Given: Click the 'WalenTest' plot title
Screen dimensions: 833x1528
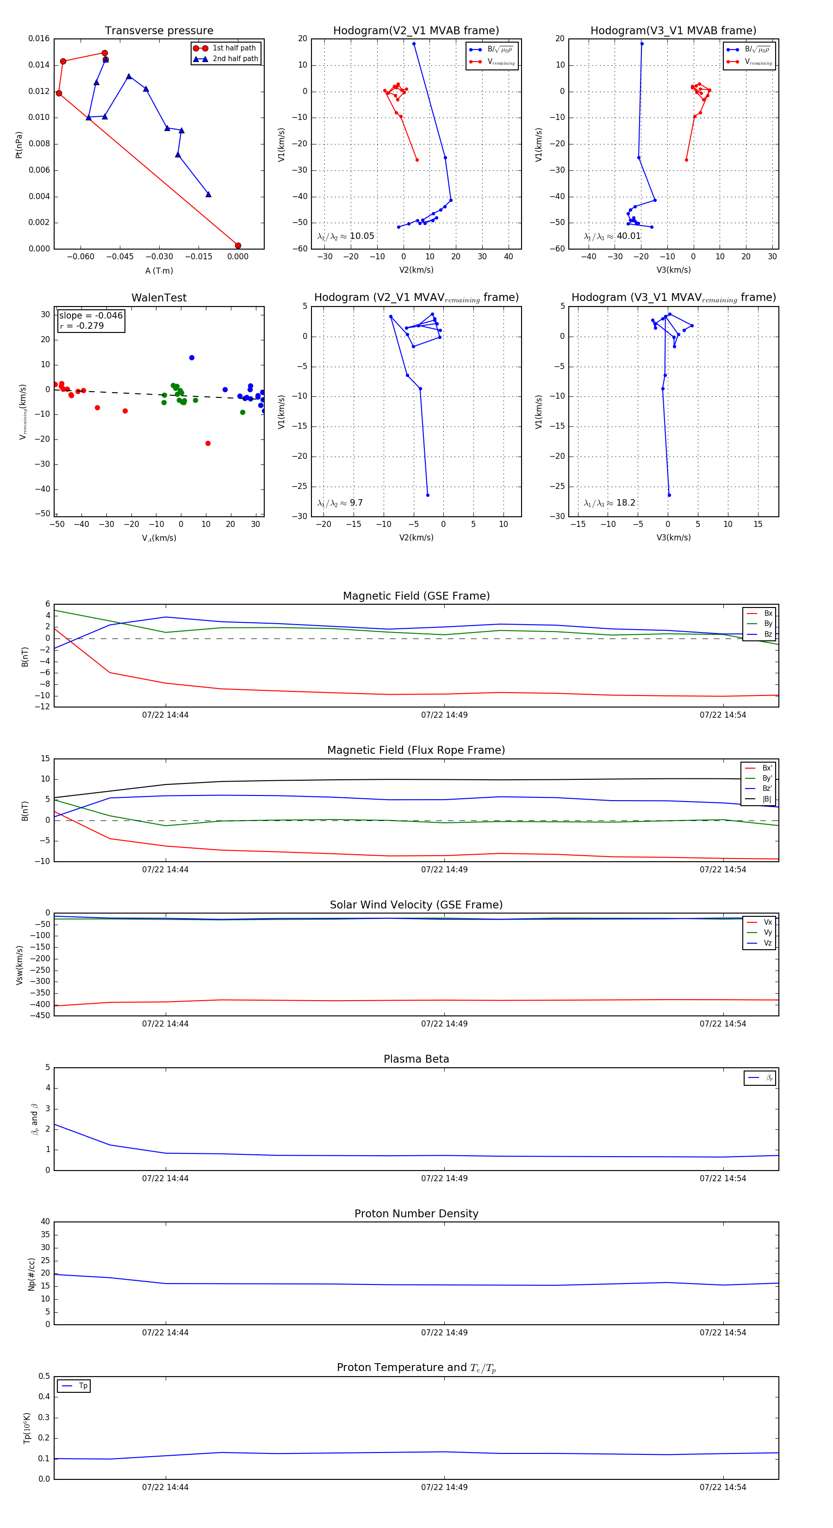Looking at the screenshot, I should 159,298.
